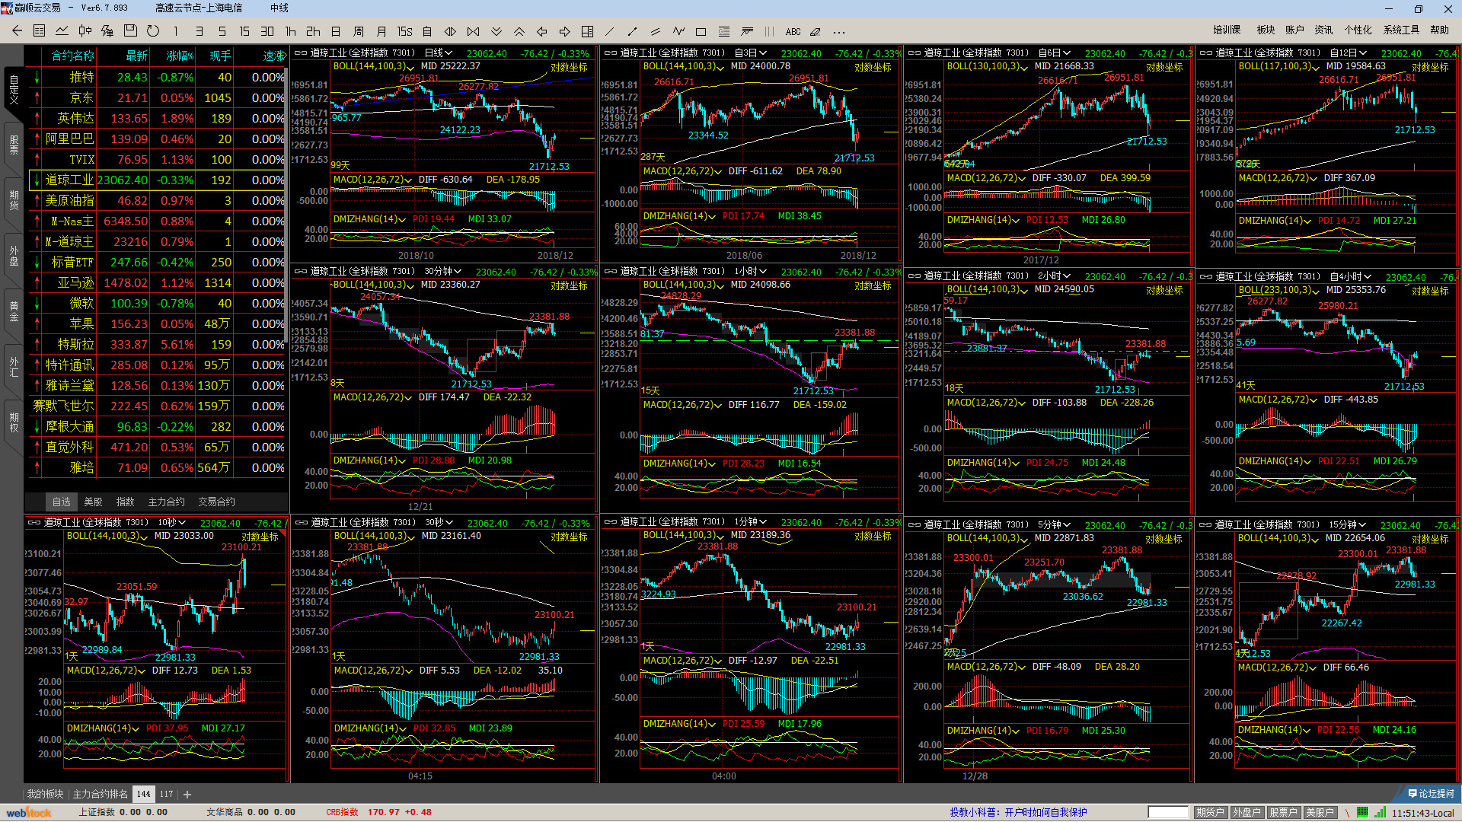Select the candlestick chart icon
Viewport: 1462px width, 822px height.
click(85, 31)
